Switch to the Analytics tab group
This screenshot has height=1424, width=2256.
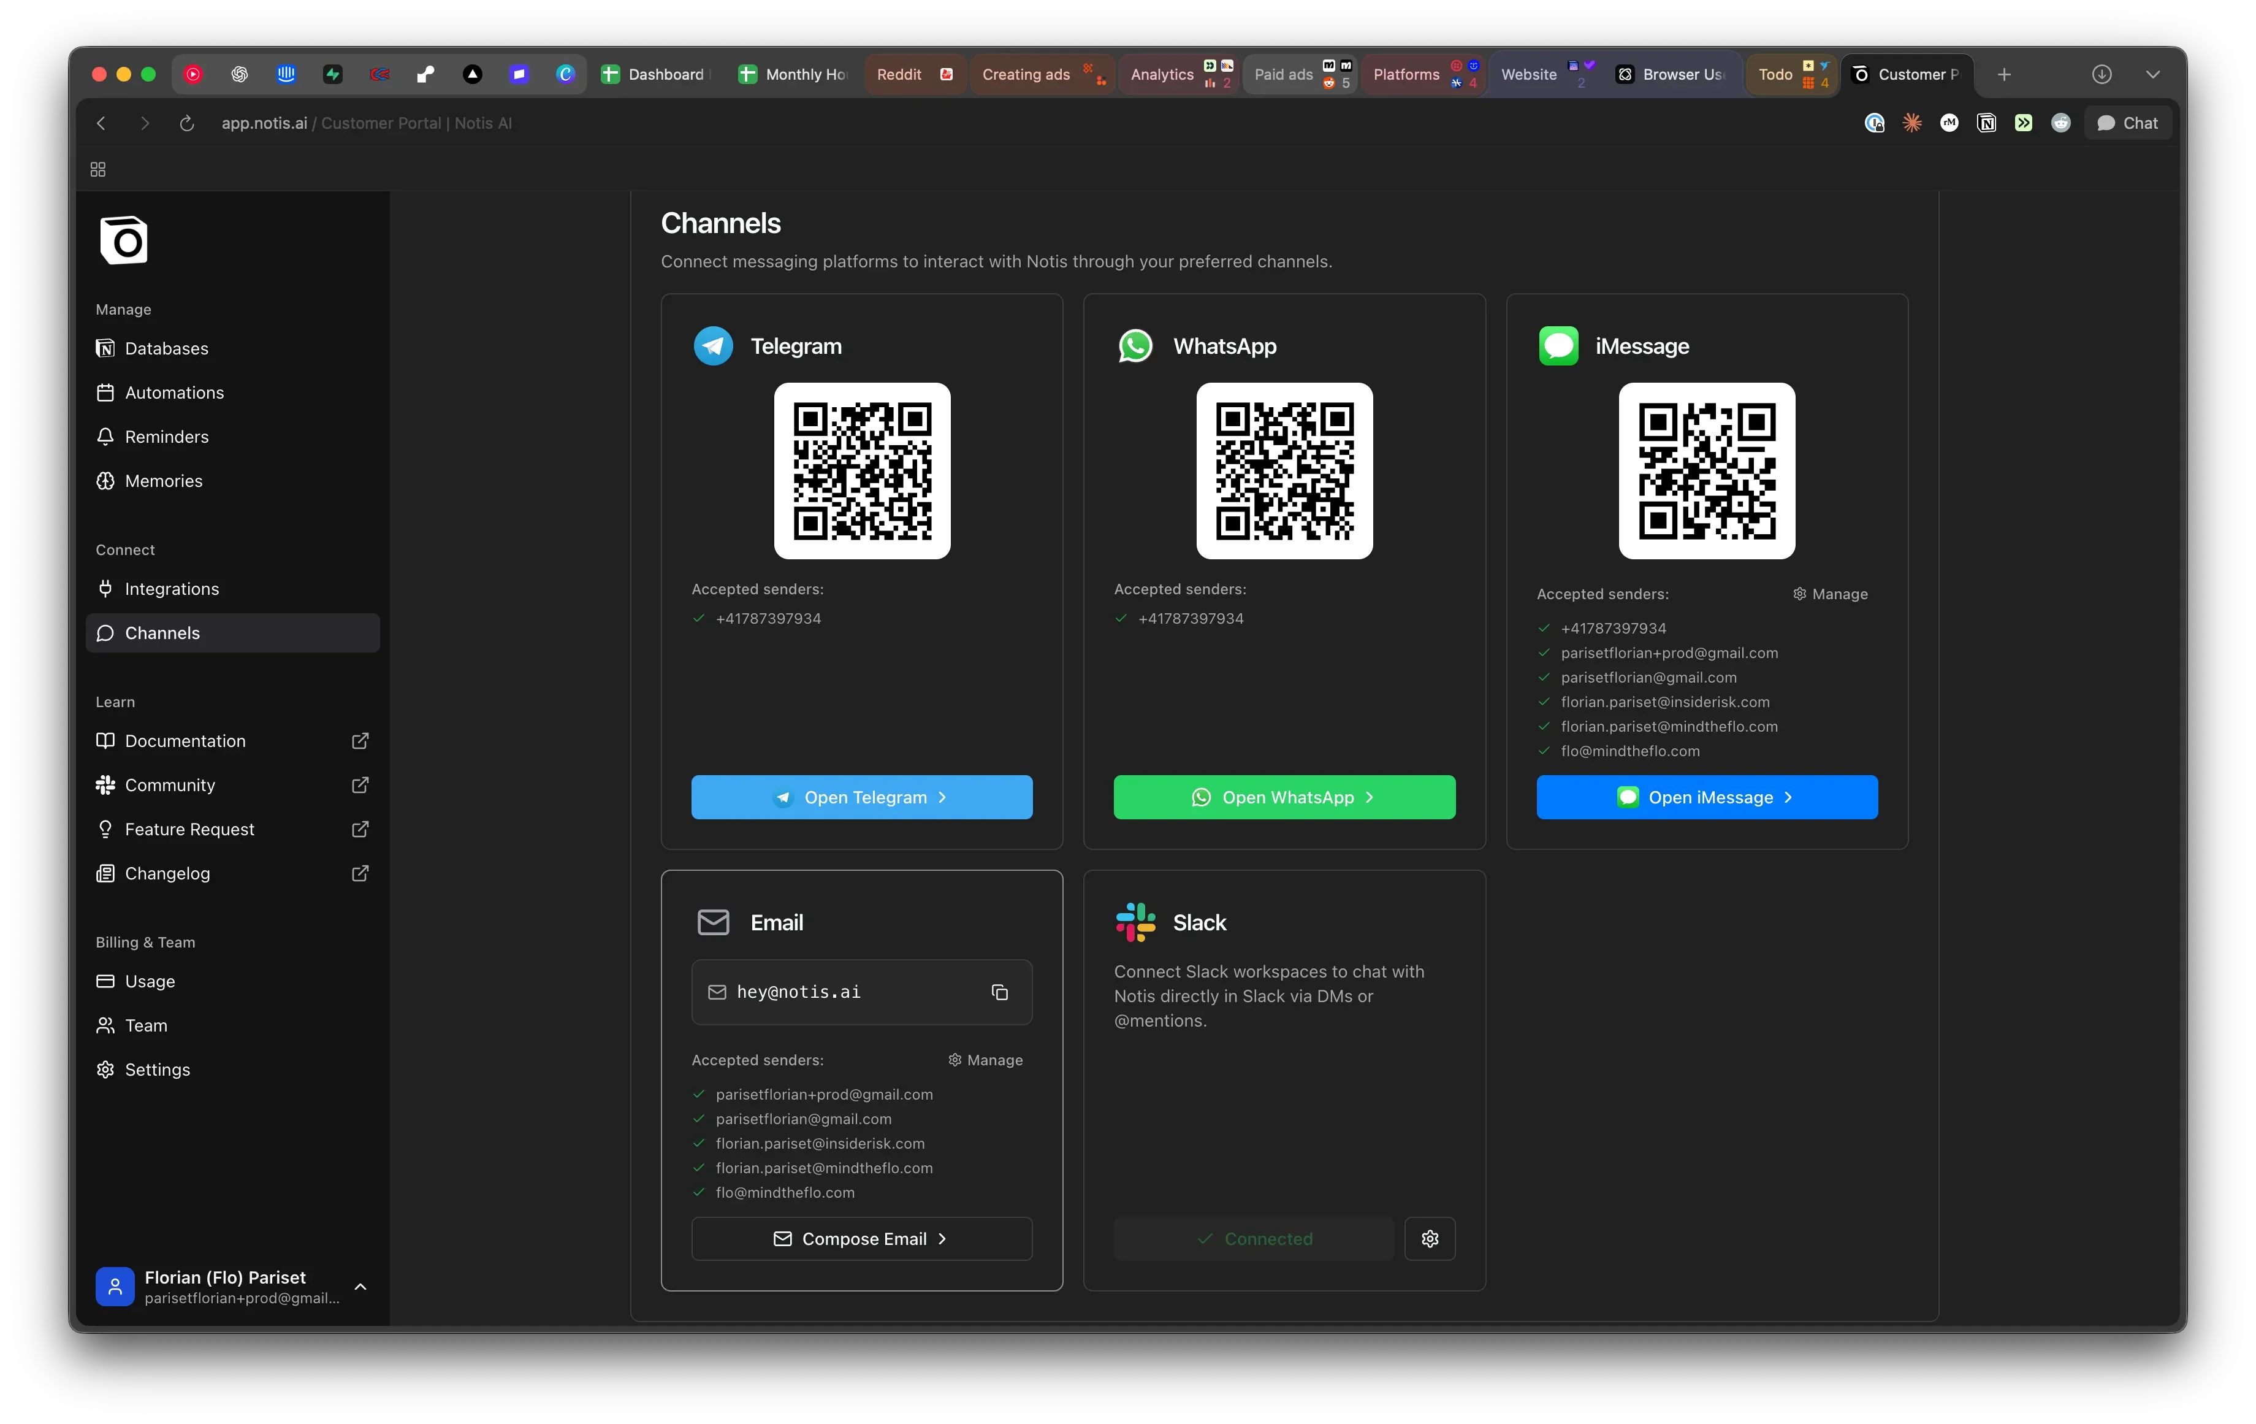[x=1179, y=74]
